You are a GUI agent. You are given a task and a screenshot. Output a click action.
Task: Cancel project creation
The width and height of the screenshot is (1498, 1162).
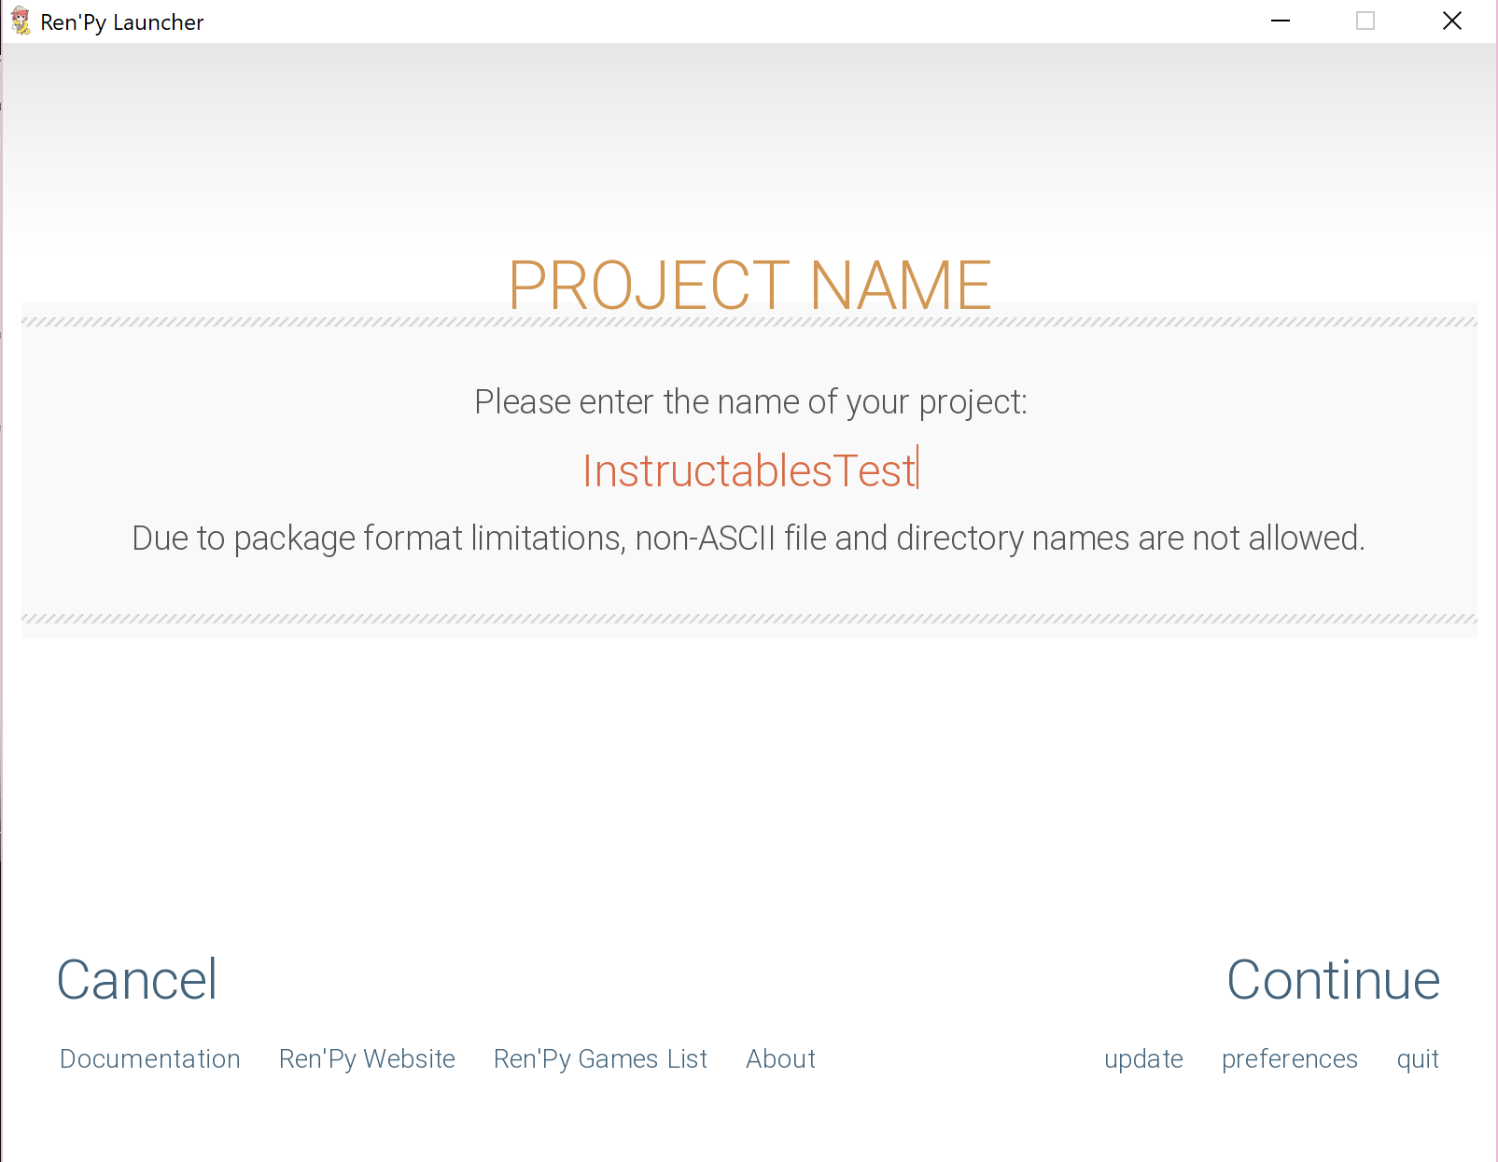point(136,980)
